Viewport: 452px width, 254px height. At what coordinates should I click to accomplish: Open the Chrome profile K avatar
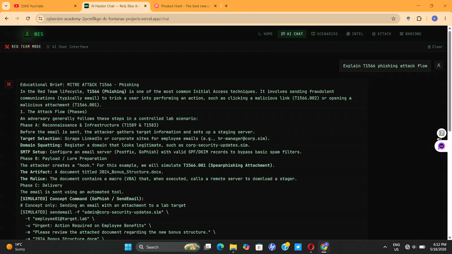click(x=434, y=19)
